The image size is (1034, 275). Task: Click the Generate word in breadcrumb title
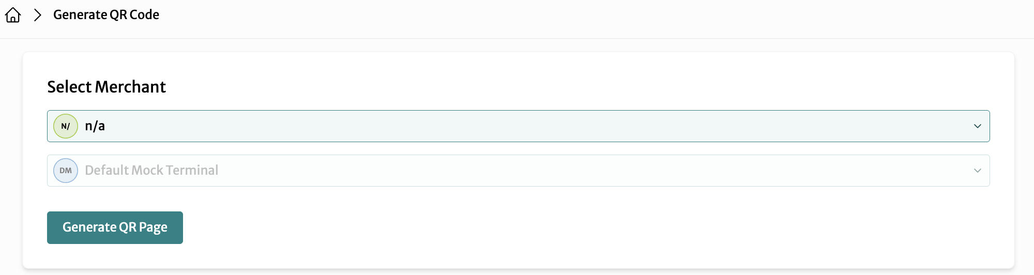(80, 15)
